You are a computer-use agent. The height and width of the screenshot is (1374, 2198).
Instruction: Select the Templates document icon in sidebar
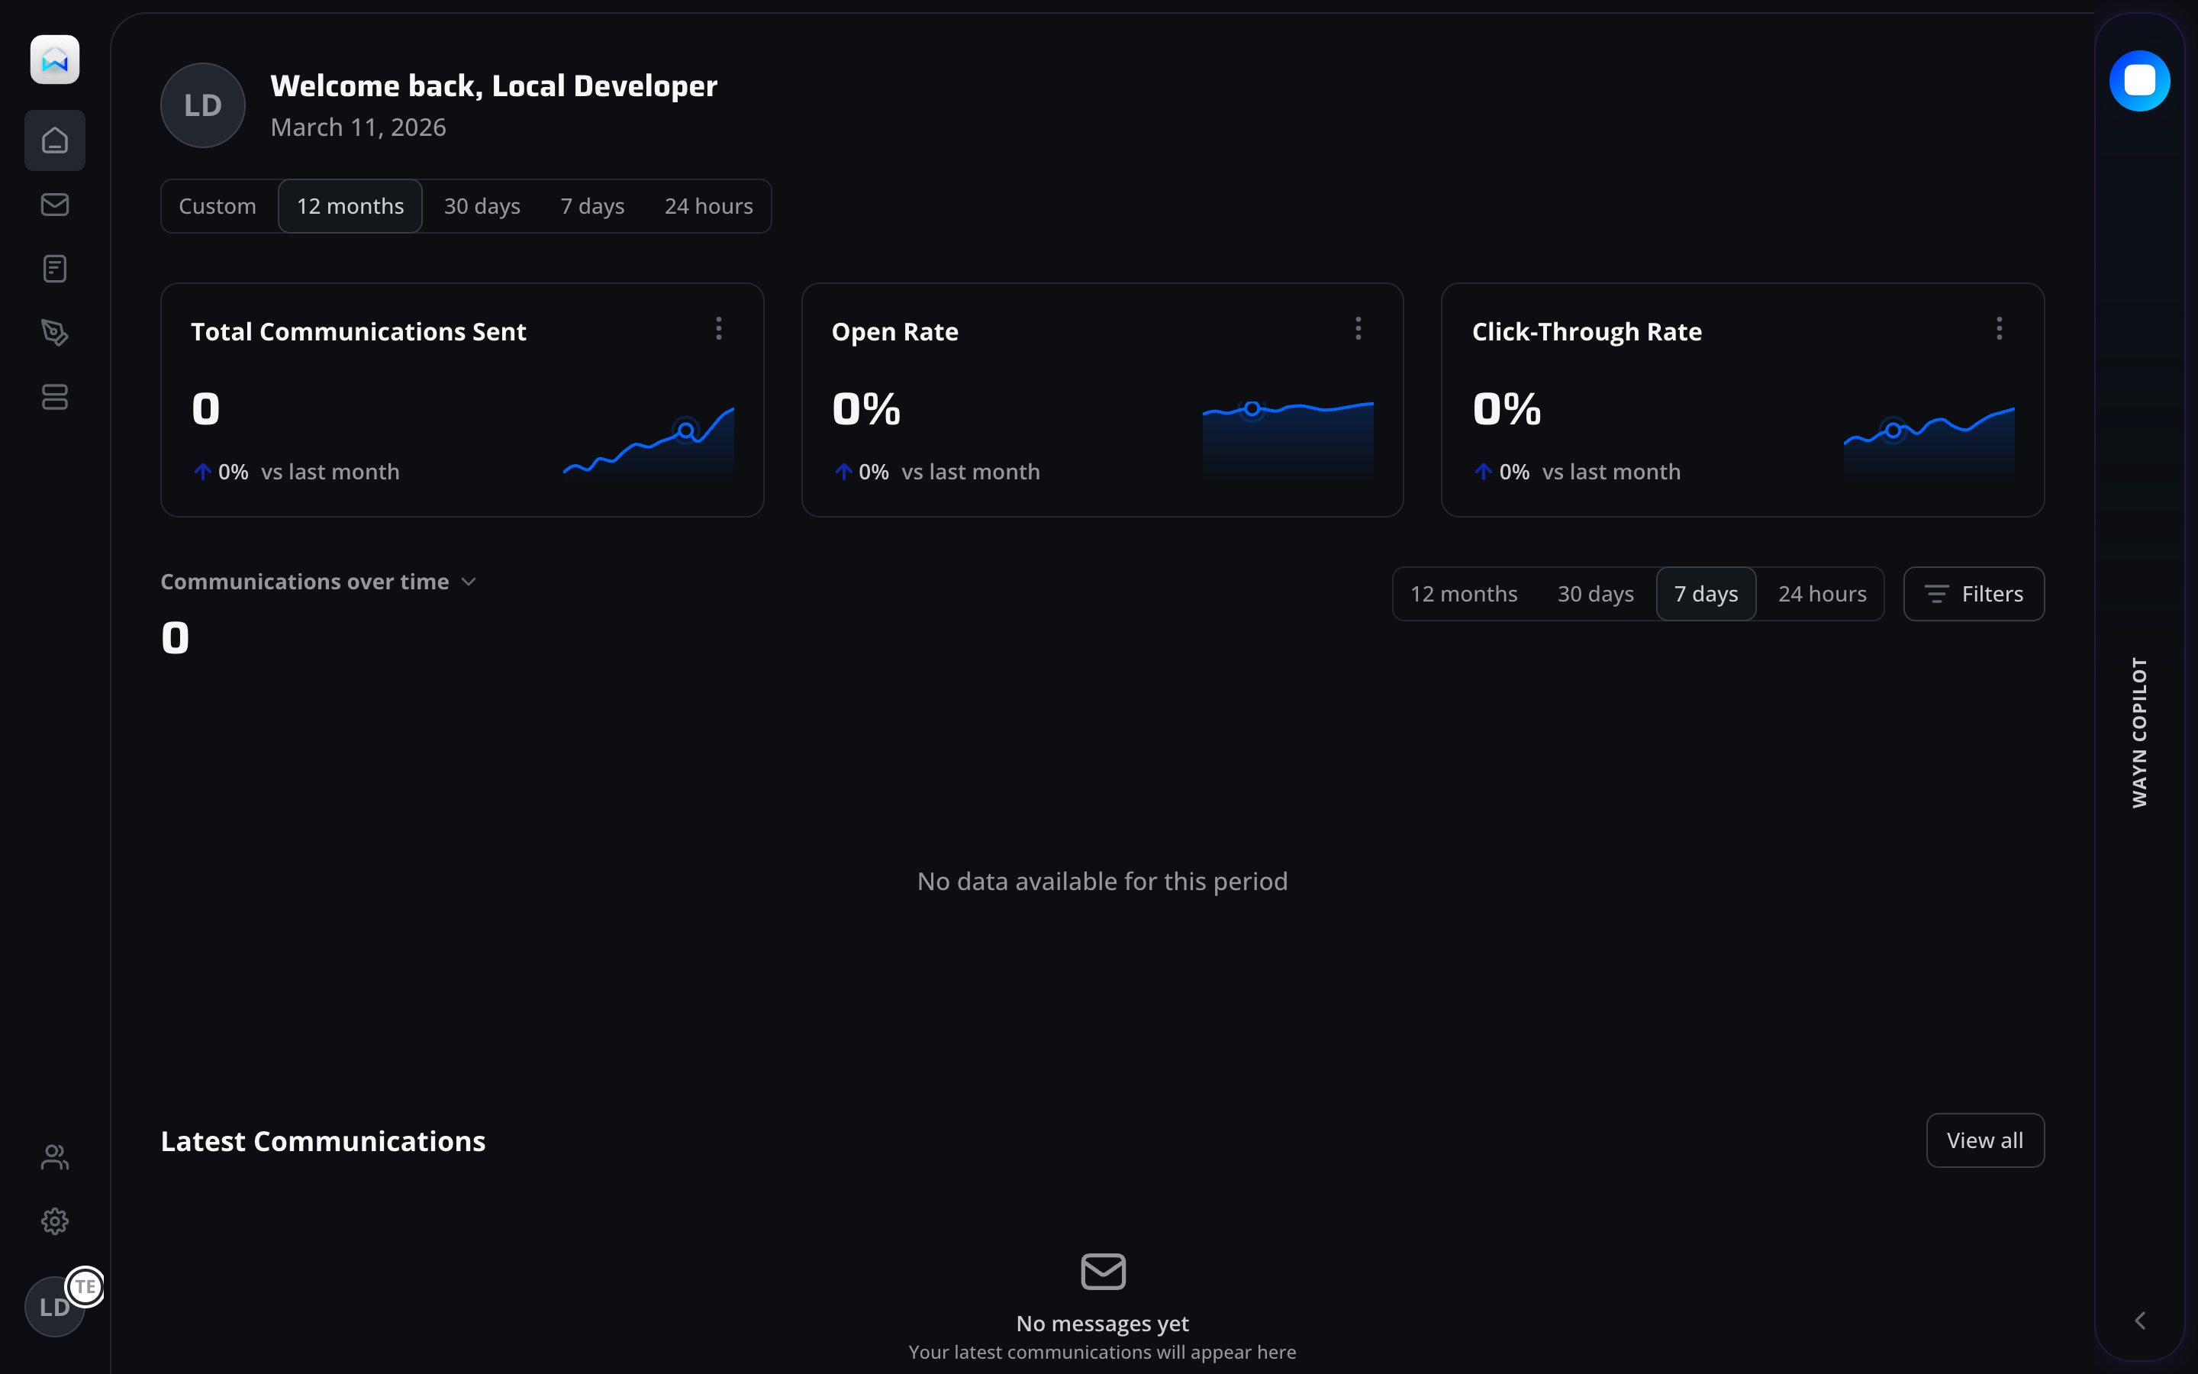click(54, 268)
